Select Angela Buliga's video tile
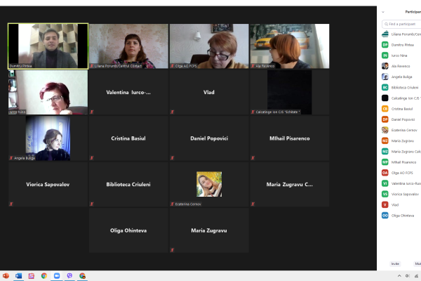 48,138
